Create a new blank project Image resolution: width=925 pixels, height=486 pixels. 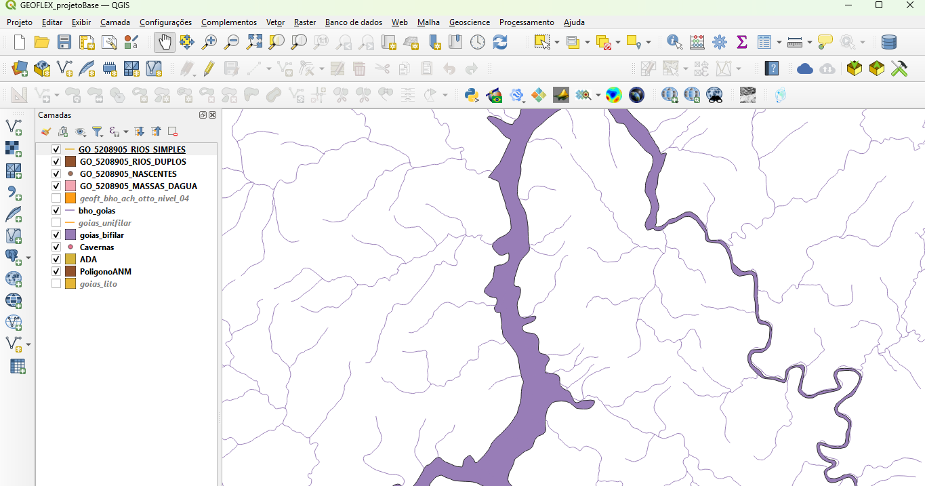point(20,42)
